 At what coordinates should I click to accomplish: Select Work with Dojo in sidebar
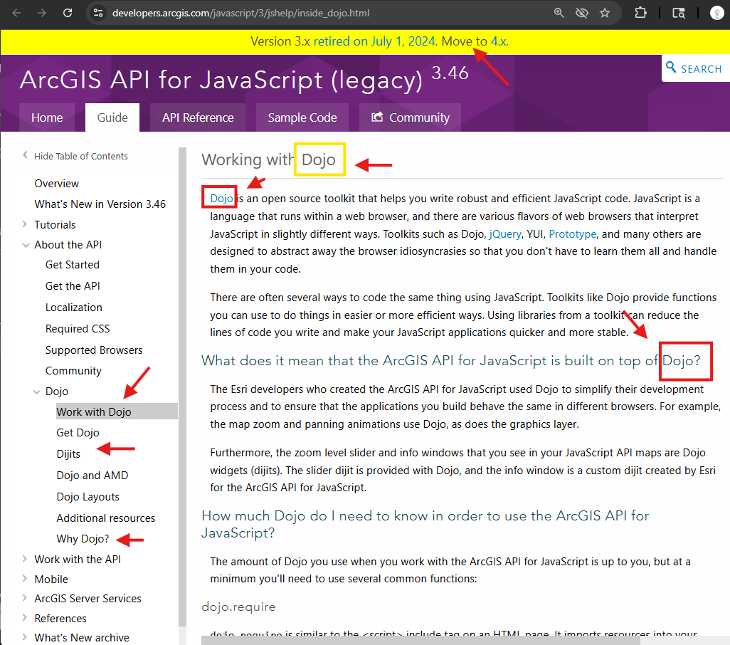(117, 411)
